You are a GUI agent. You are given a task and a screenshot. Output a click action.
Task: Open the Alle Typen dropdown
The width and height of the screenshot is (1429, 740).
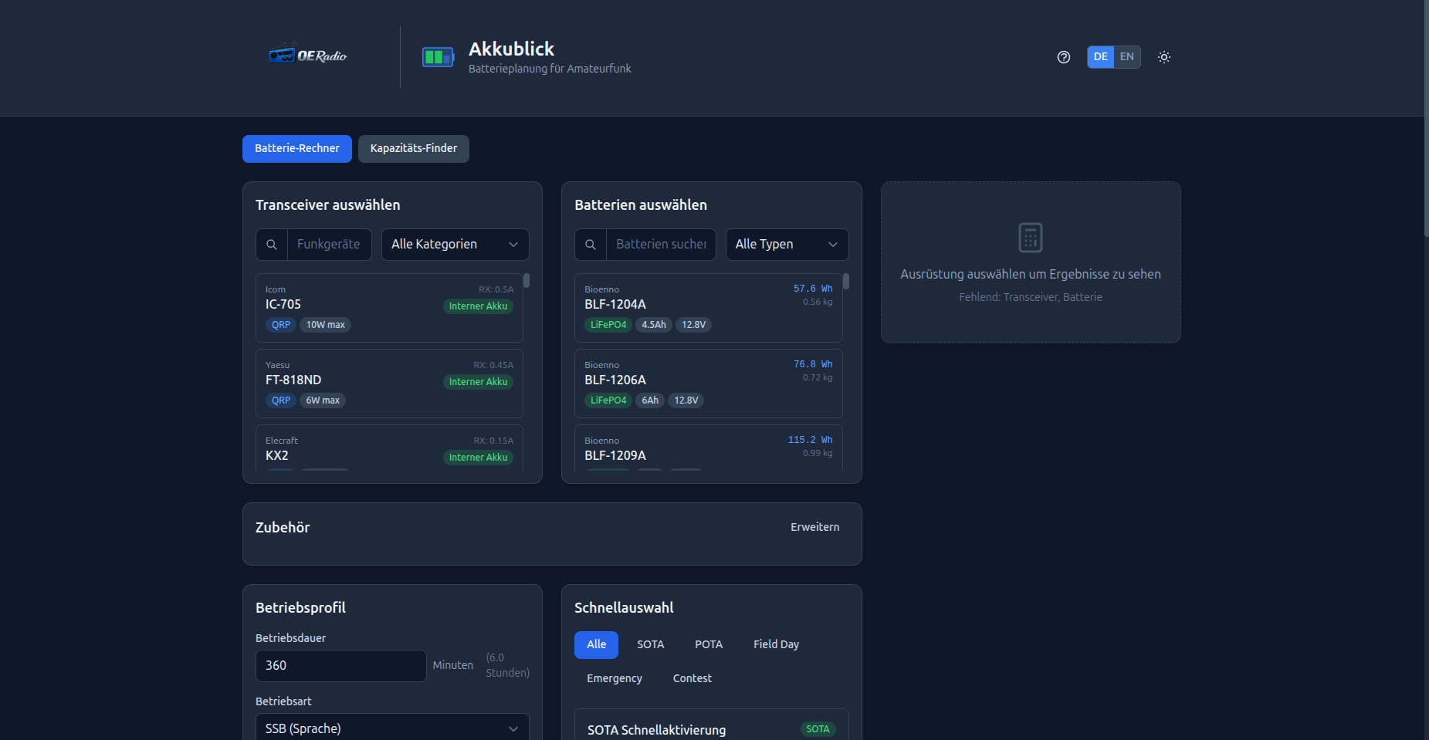pos(786,245)
